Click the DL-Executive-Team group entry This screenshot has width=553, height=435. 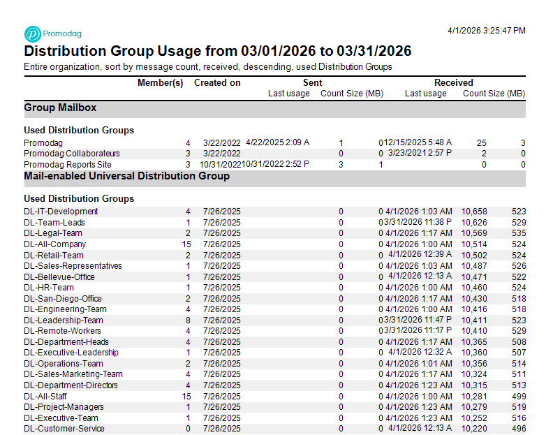[61, 418]
